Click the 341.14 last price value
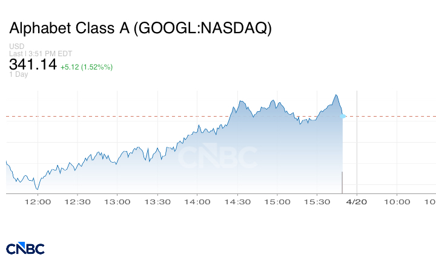Image resolution: width=436 pixels, height=272 pixels. [33, 64]
